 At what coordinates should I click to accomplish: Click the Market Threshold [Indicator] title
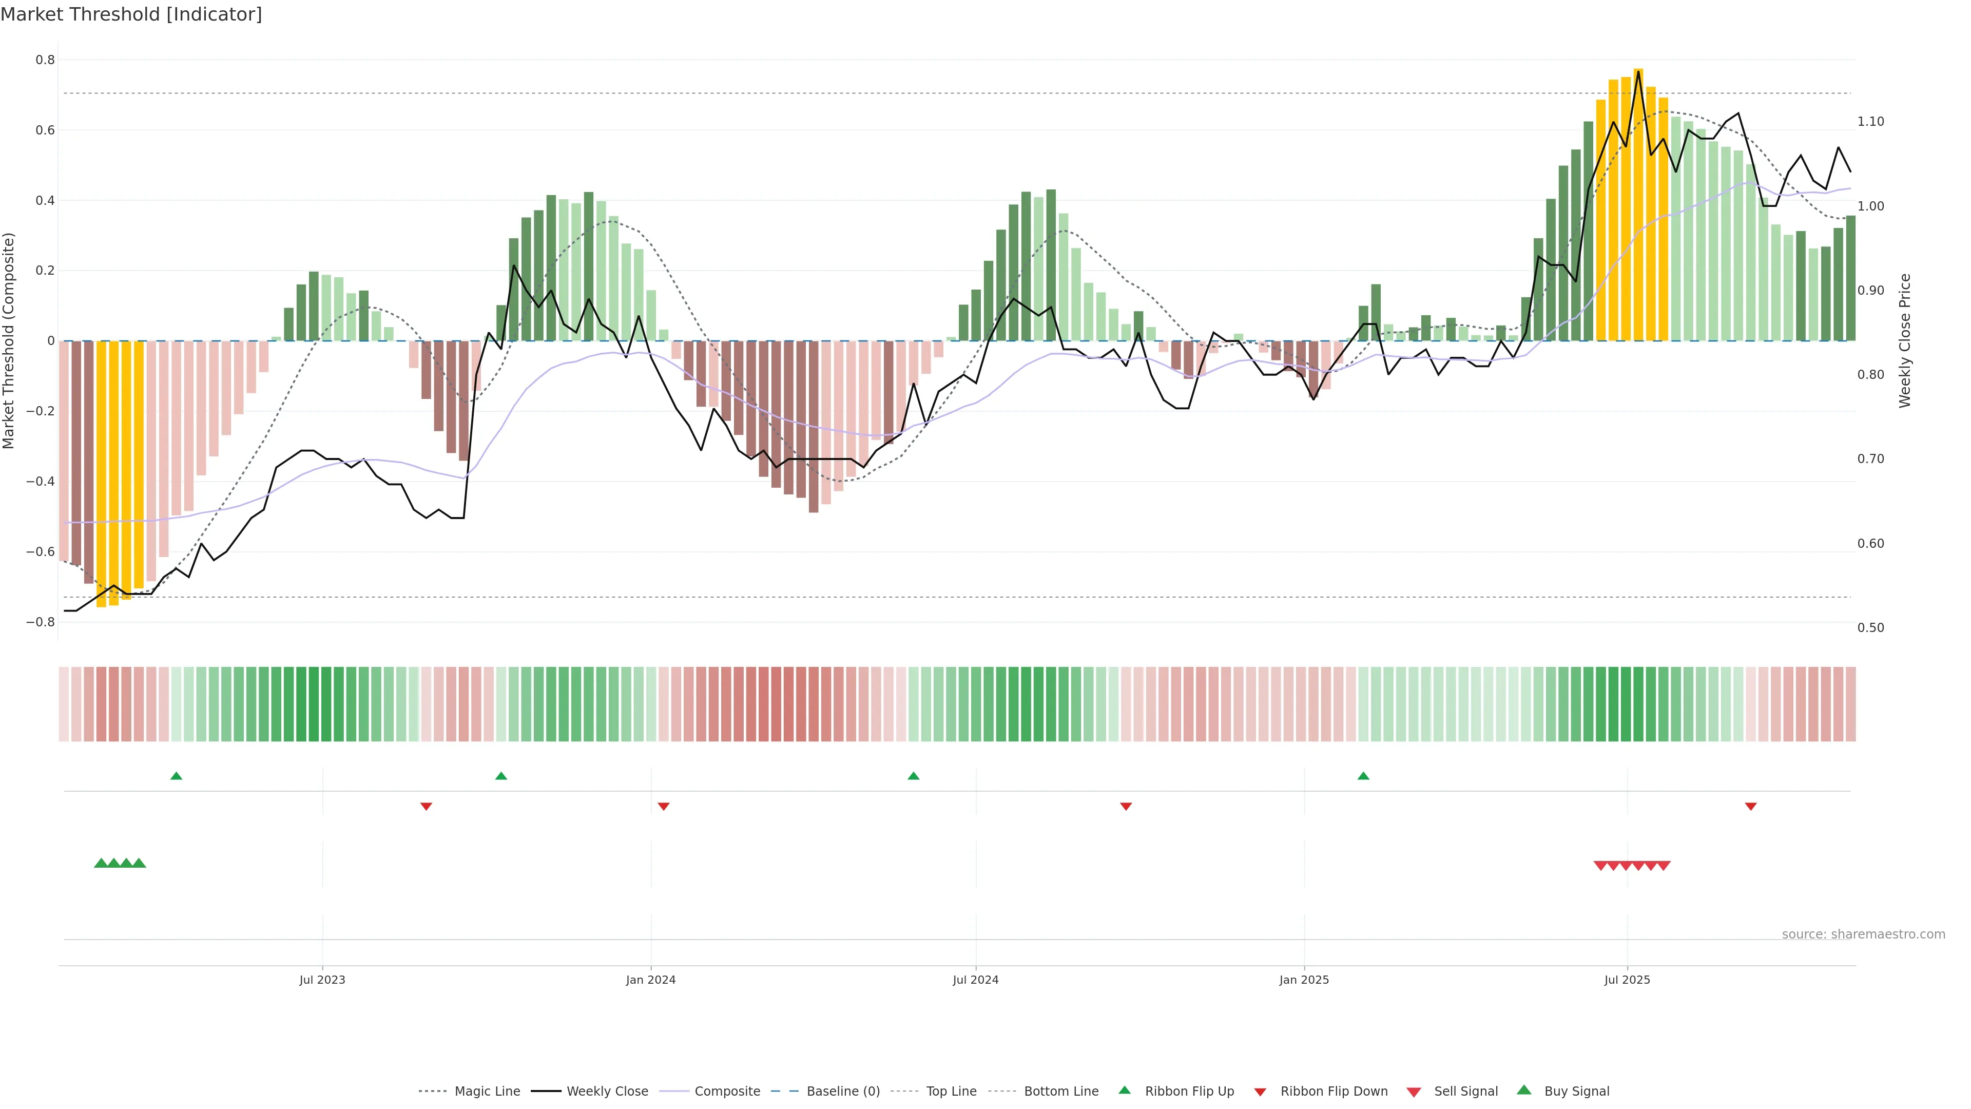point(131,14)
